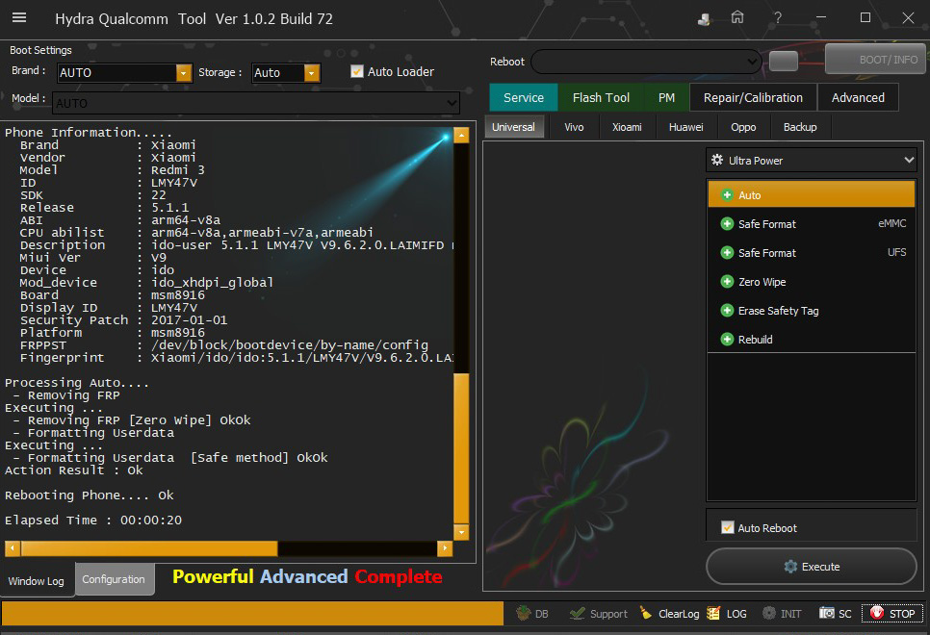930x635 pixels.
Task: Select the Xioami sub-tab
Action: click(x=627, y=127)
